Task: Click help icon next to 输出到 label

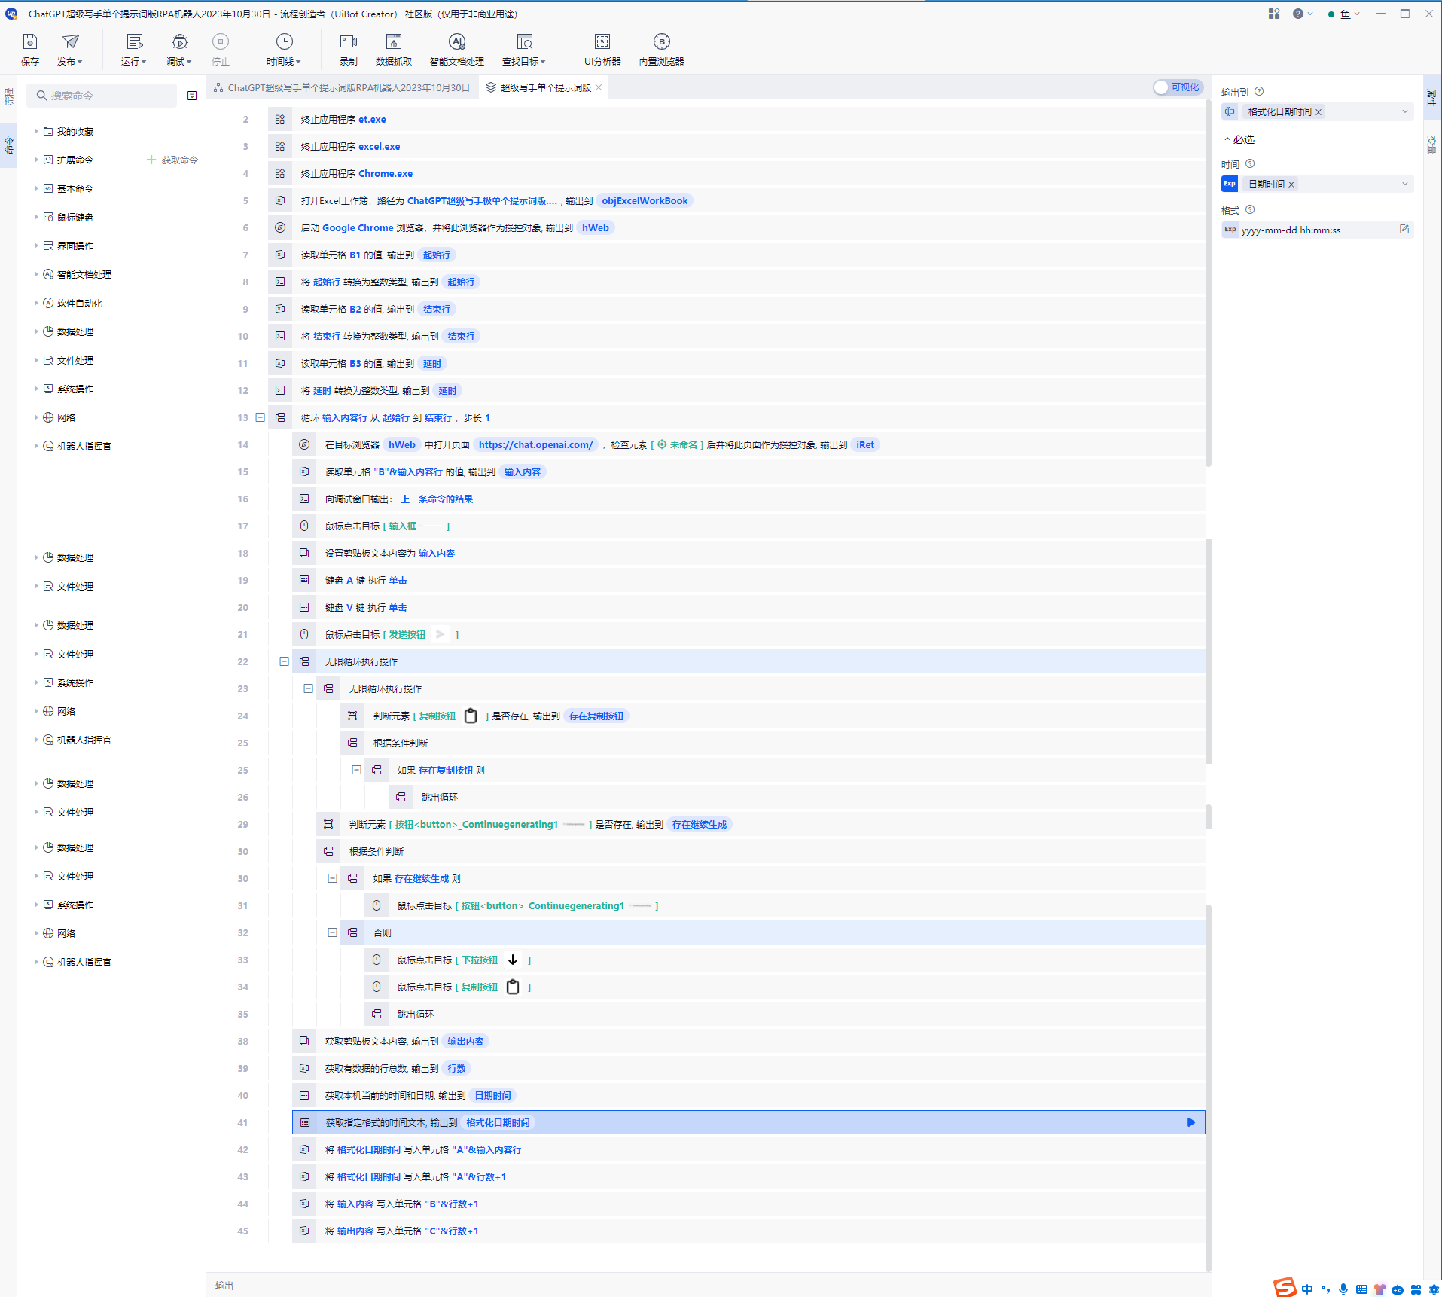Action: [1259, 92]
